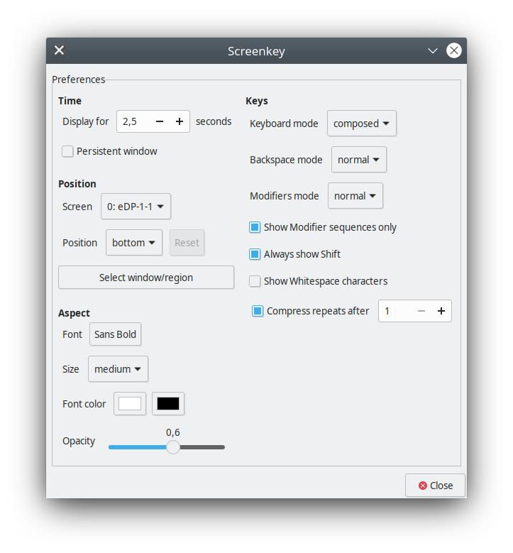Increase compress repeats value with plus
Screen dimensions: 513x553
pyautogui.click(x=441, y=311)
